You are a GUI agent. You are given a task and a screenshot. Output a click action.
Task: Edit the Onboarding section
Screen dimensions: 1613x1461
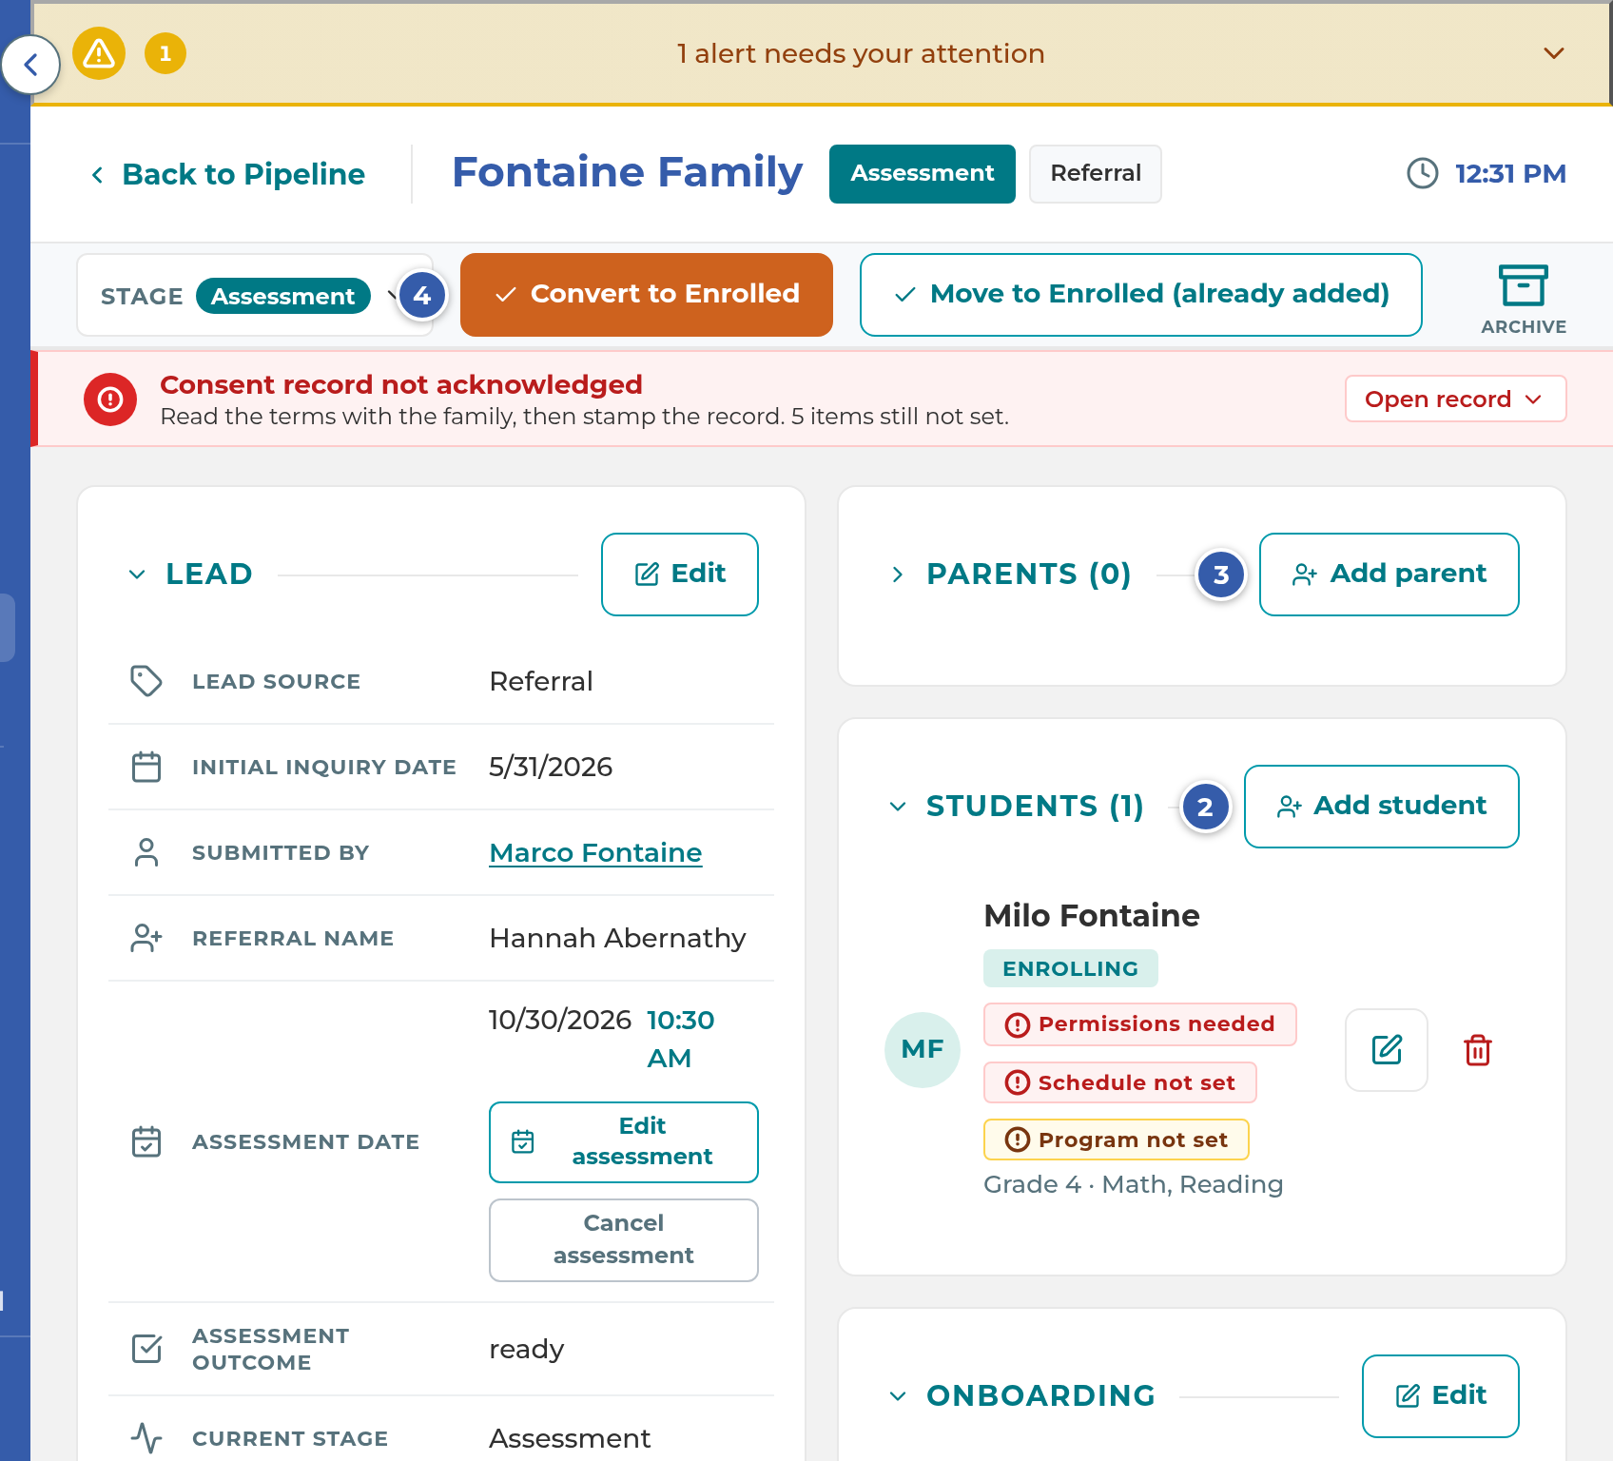point(1440,1396)
